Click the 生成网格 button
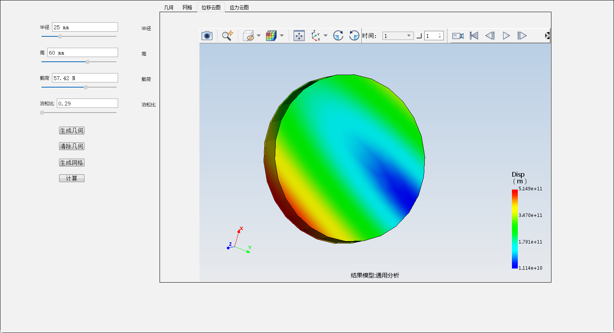 pyautogui.click(x=72, y=163)
